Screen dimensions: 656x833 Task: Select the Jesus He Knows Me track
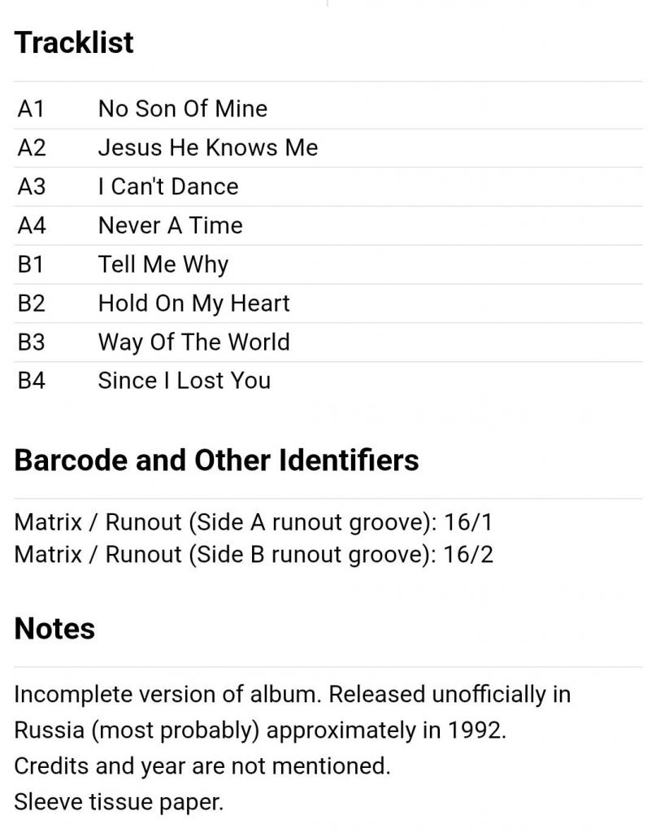point(207,148)
